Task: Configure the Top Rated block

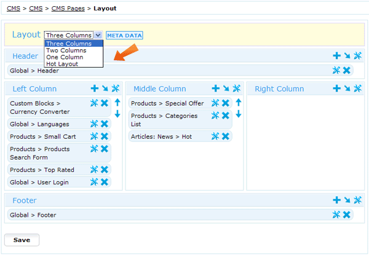Action: pos(94,169)
